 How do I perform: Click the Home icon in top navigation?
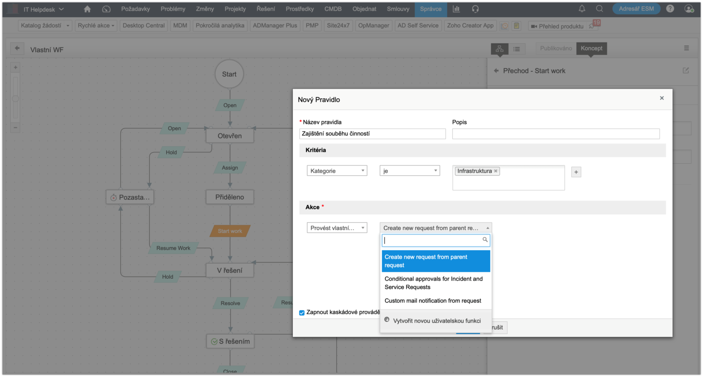pos(87,9)
